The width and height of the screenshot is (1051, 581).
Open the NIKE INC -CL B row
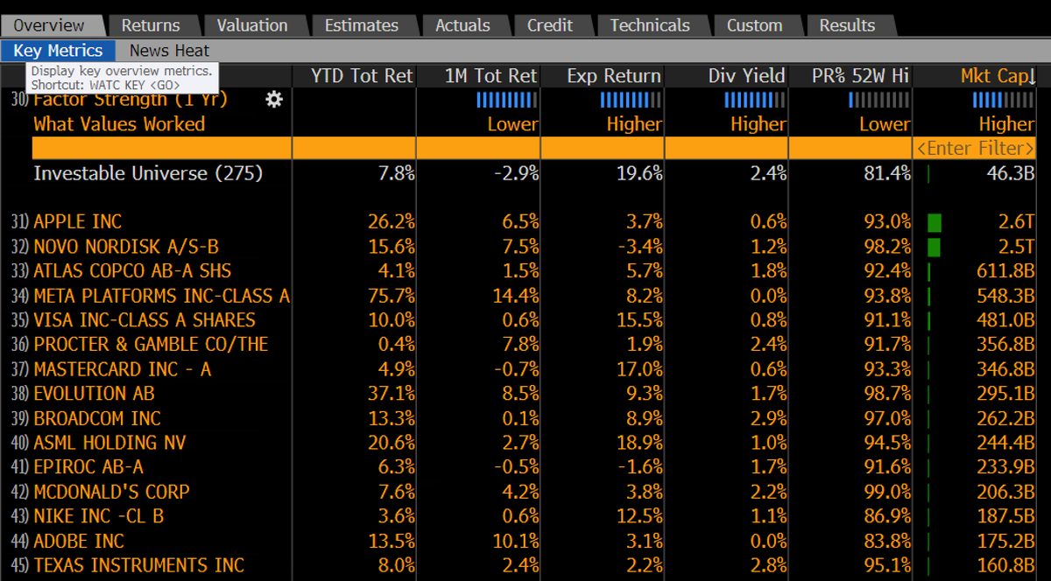coord(98,516)
